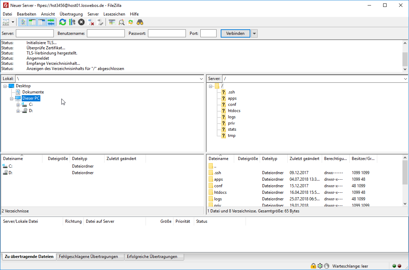
Task: Open the Übertragung menu
Action: pyautogui.click(x=71, y=14)
